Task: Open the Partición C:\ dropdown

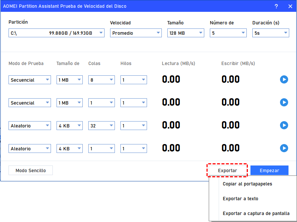Action: (x=57, y=33)
